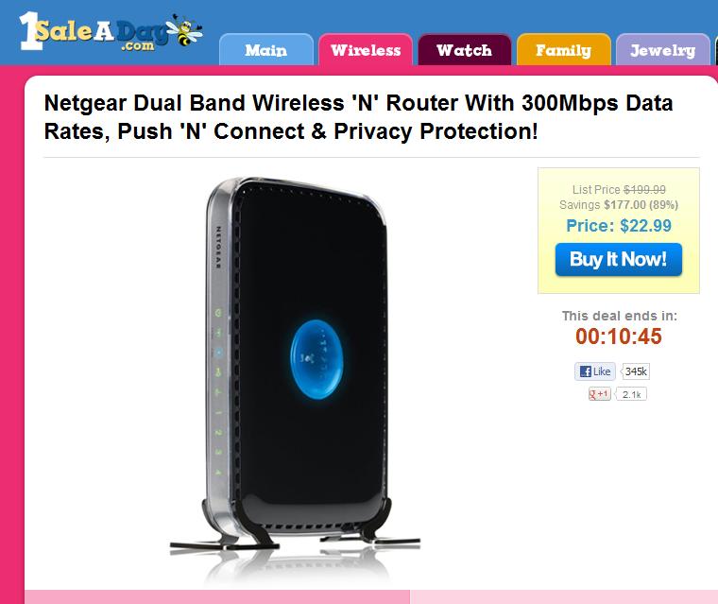Click the Facebook Like button
The height and width of the screenshot is (604, 718).
[x=594, y=371]
